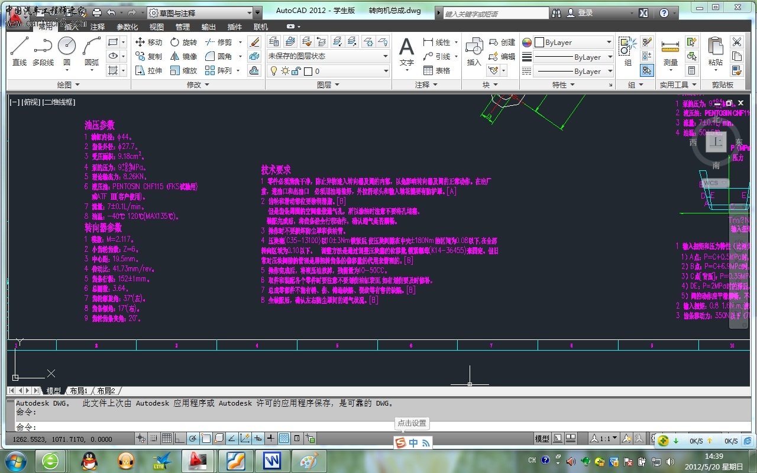Open the layer state dropdown 未保存的图层状态
Screen dimensions: 757x473
pyautogui.click(x=328, y=56)
